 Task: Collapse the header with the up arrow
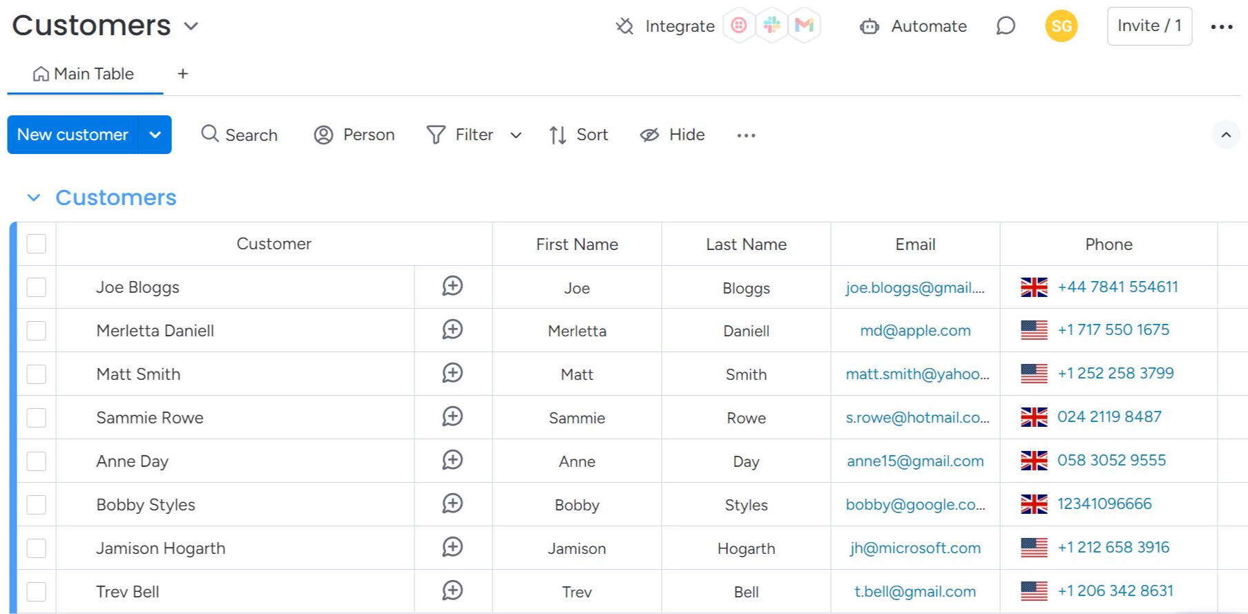[x=1226, y=135]
